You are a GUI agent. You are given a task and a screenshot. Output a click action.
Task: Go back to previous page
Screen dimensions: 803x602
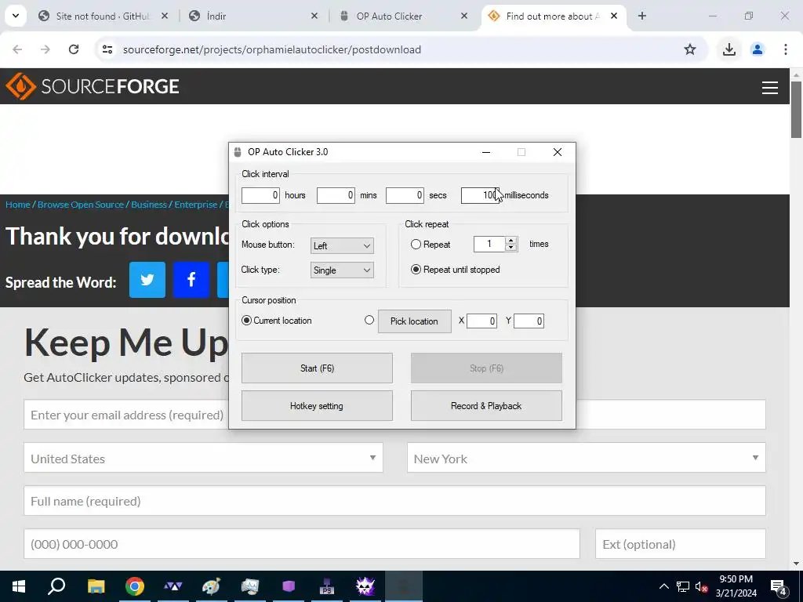[x=17, y=49]
